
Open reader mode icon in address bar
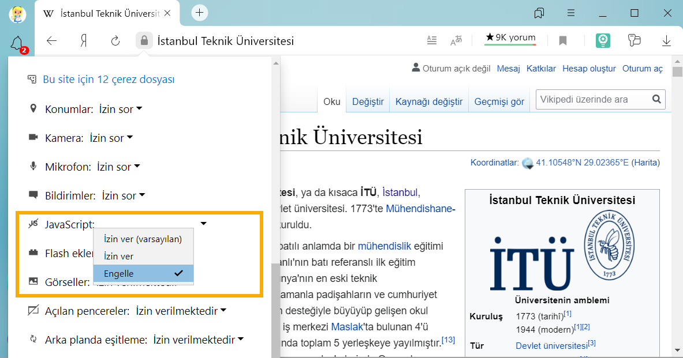click(x=432, y=41)
